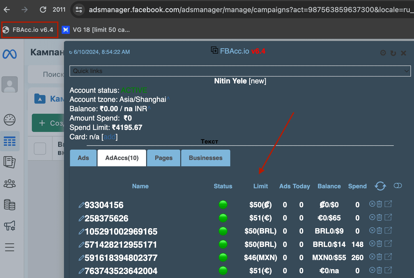Click the circled X icon for 258375626
Viewport: 414px width, 278px height.
click(372, 217)
